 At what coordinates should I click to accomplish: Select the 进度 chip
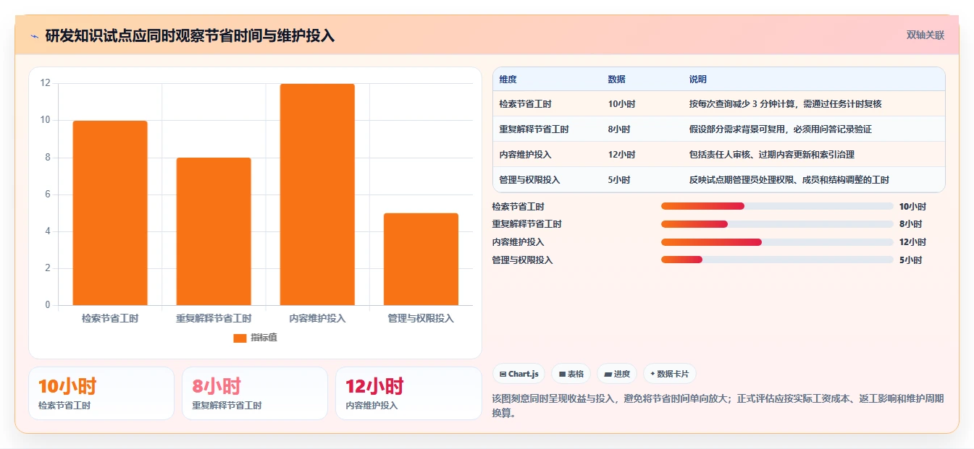tap(617, 374)
